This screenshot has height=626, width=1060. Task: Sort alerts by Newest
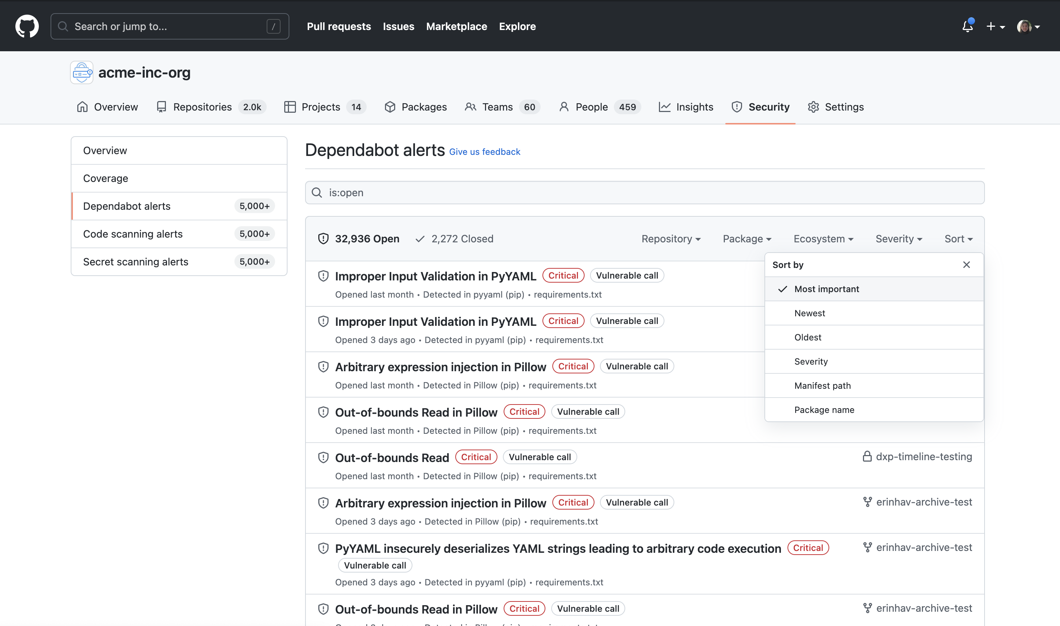pyautogui.click(x=874, y=313)
